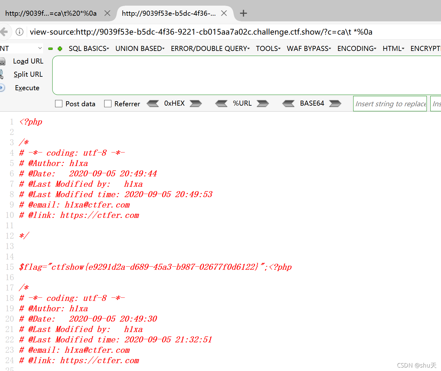Expand the WAF BYPASS menu
This screenshot has height=371, width=441.
[x=309, y=48]
